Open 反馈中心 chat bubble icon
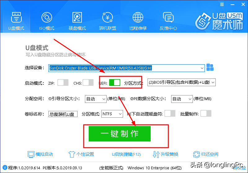This screenshot has width=248, height=173. [168, 17]
